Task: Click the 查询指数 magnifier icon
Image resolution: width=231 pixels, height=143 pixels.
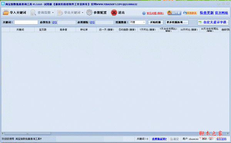Action: click(33, 13)
